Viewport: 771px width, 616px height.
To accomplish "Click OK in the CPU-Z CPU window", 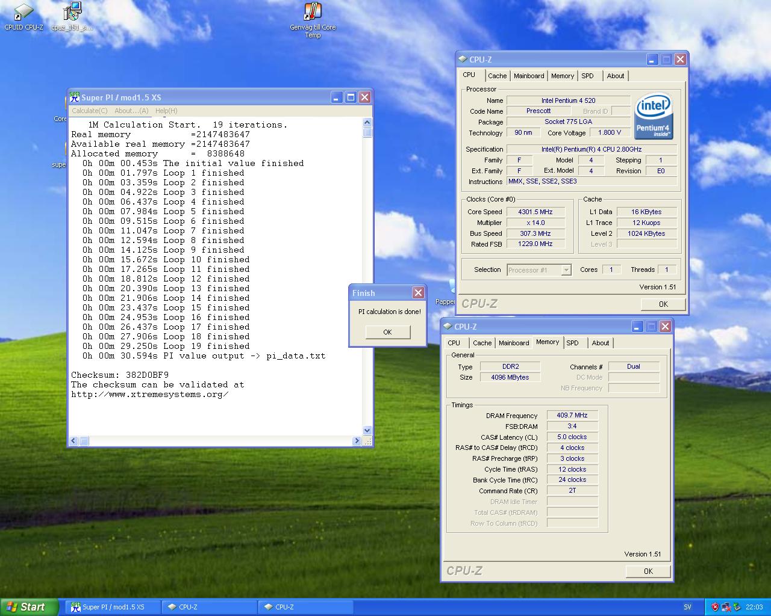I will pyautogui.click(x=663, y=304).
